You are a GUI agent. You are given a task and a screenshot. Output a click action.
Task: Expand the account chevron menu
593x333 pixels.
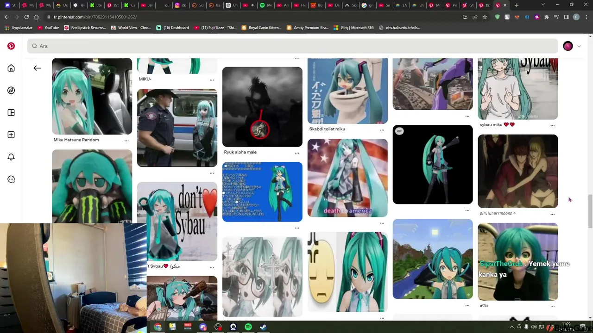[x=579, y=46]
